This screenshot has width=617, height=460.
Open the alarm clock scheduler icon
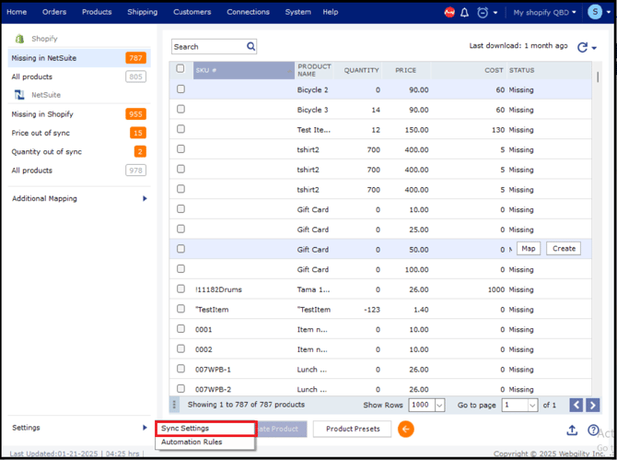click(483, 12)
